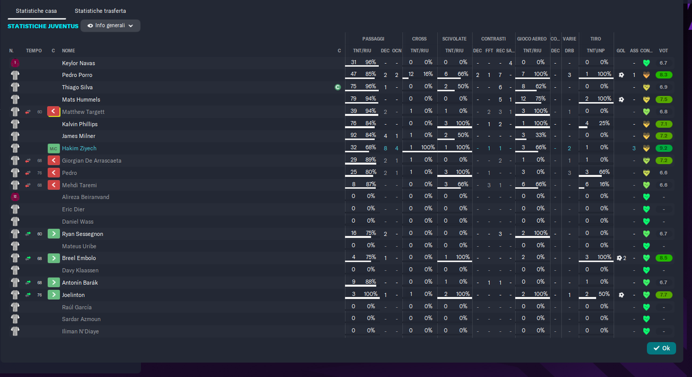Screen dimensions: 692x377
Task: Select Daniel Wass row name
Action: coord(78,222)
